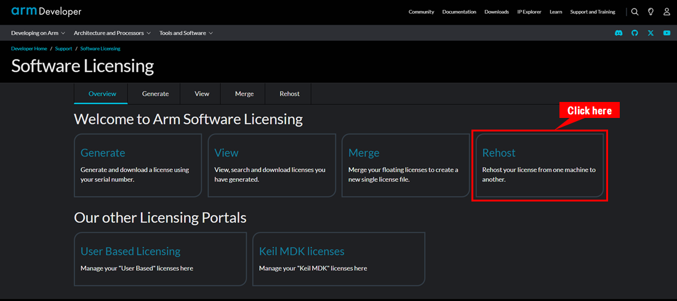Click the Arm Developer logo

46,12
